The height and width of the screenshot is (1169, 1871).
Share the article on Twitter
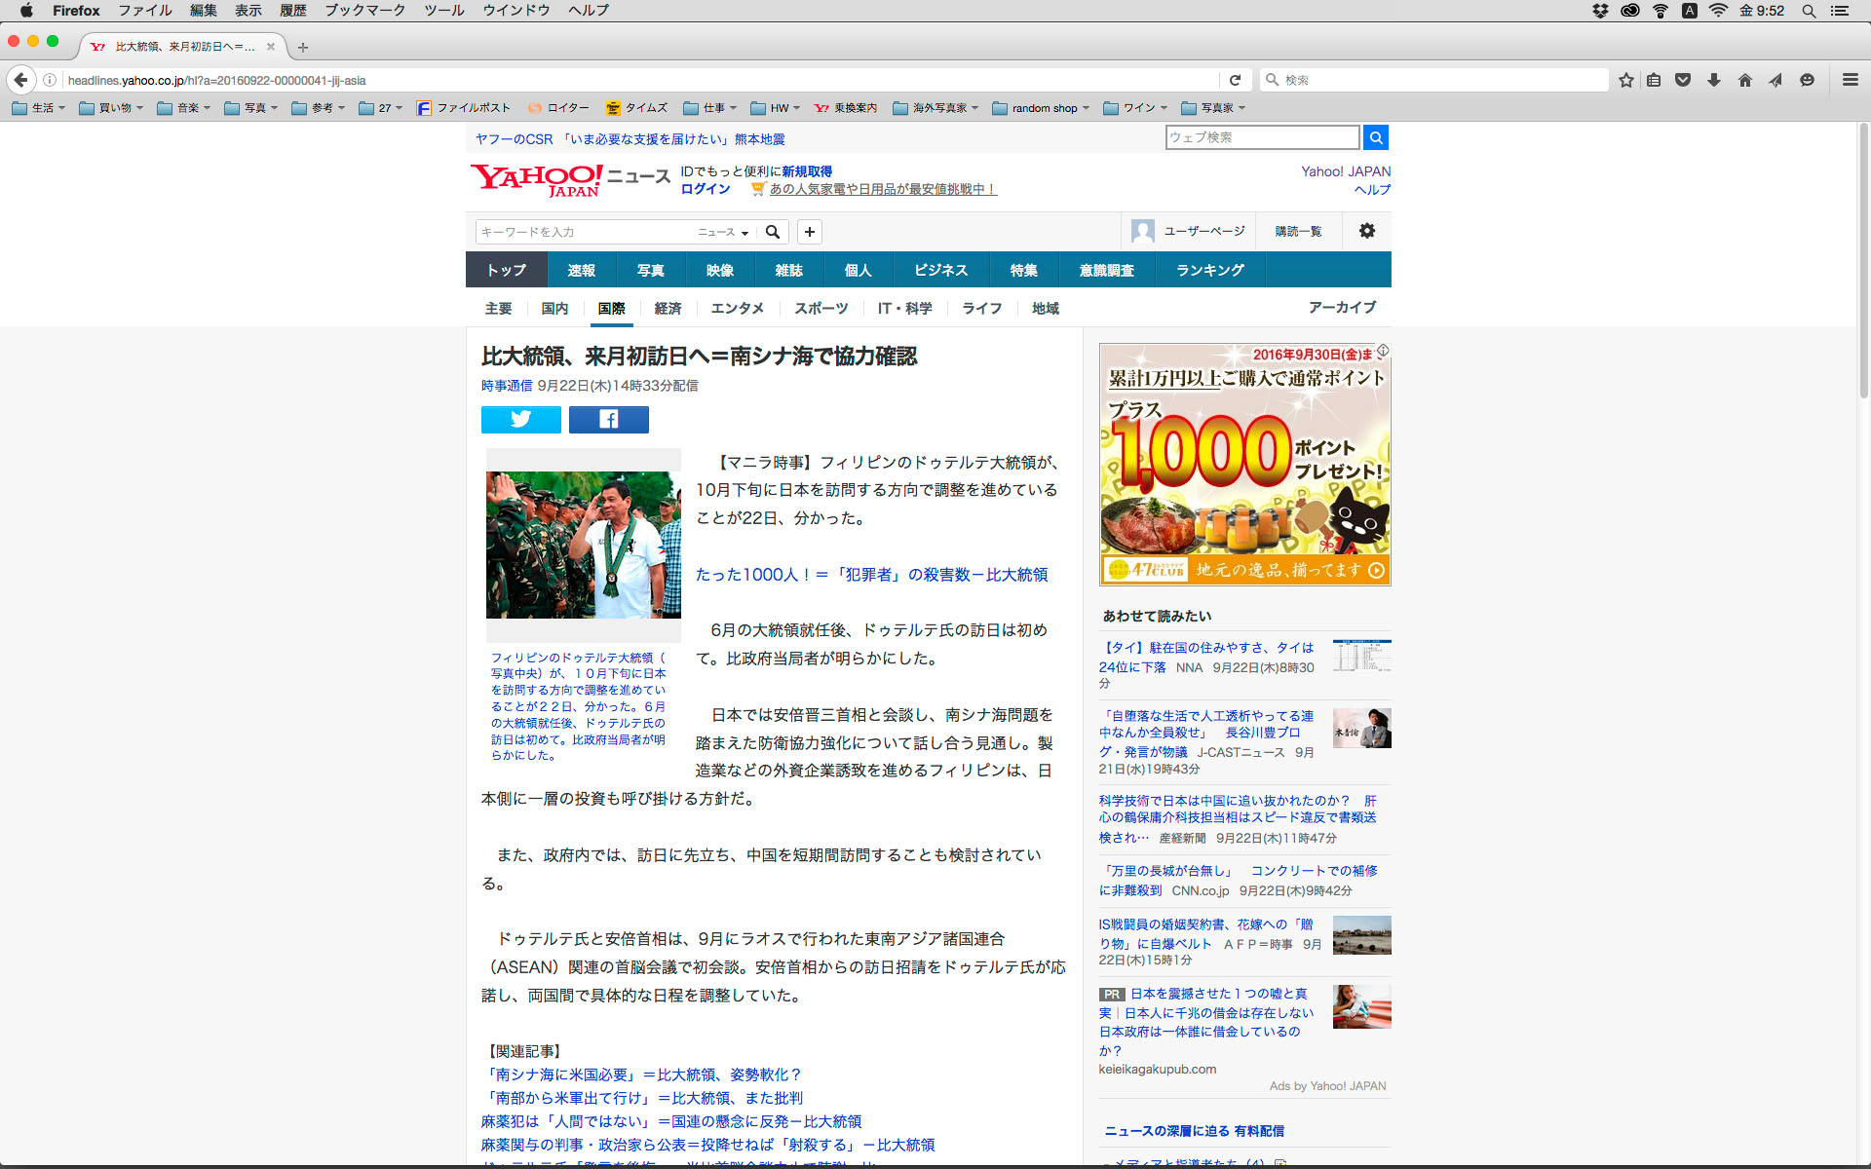pyautogui.click(x=520, y=420)
